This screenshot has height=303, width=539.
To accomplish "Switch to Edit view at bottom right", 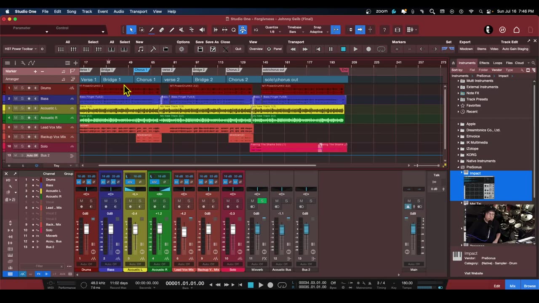I will pyautogui.click(x=497, y=286).
